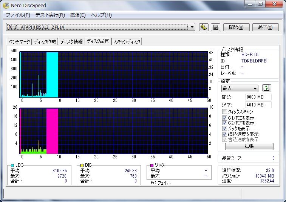The height and width of the screenshot is (202, 286).
Task: Minimize the Nero DiscSpeed window
Action: (x=250, y=4)
